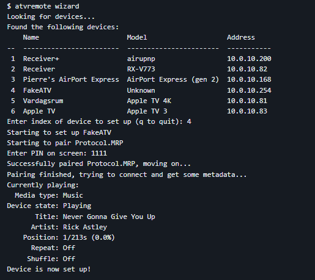This screenshot has width=315, height=280.
Task: Click the 'Model' column header
Action: [x=137, y=37]
